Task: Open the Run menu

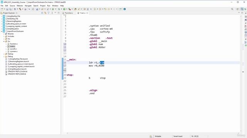Action: [49, 6]
